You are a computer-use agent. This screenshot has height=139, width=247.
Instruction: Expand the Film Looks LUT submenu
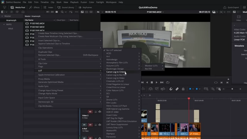[122, 103]
